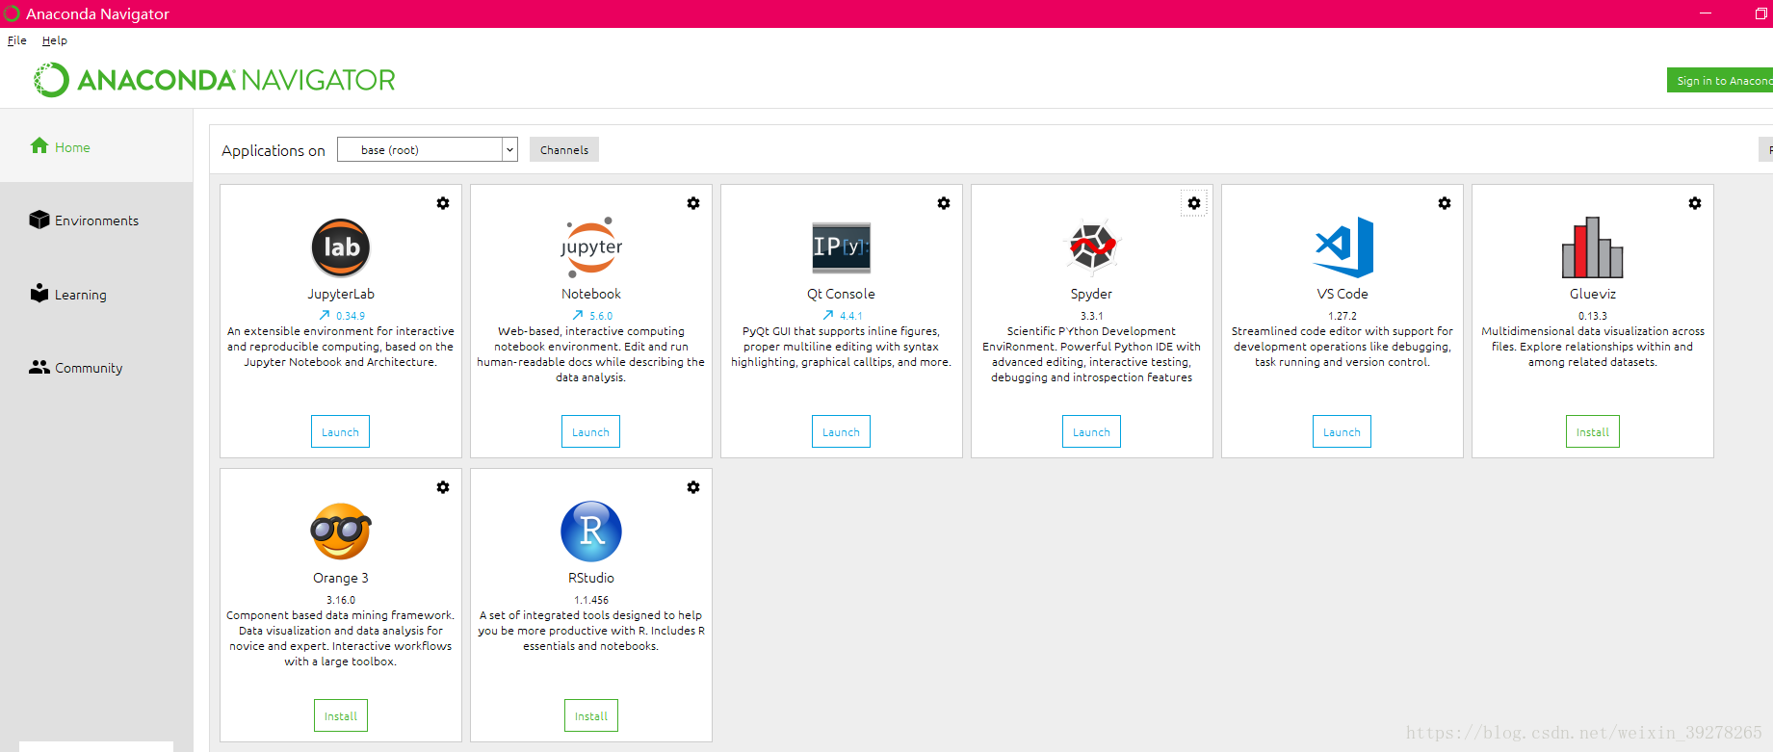This screenshot has width=1773, height=752.
Task: Launch JupyterLab
Action: click(x=340, y=431)
